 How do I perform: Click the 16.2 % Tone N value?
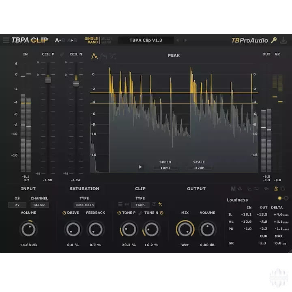tap(151, 245)
